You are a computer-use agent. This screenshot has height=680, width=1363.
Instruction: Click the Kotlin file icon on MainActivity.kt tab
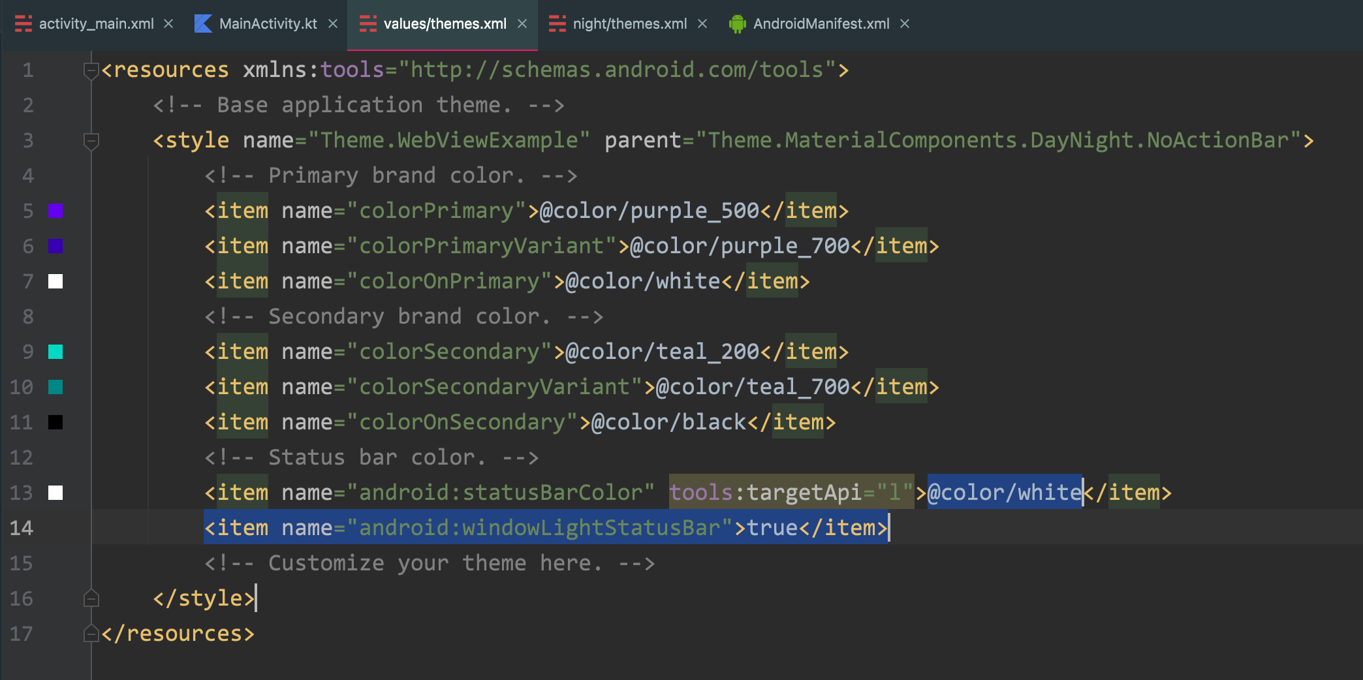203,24
